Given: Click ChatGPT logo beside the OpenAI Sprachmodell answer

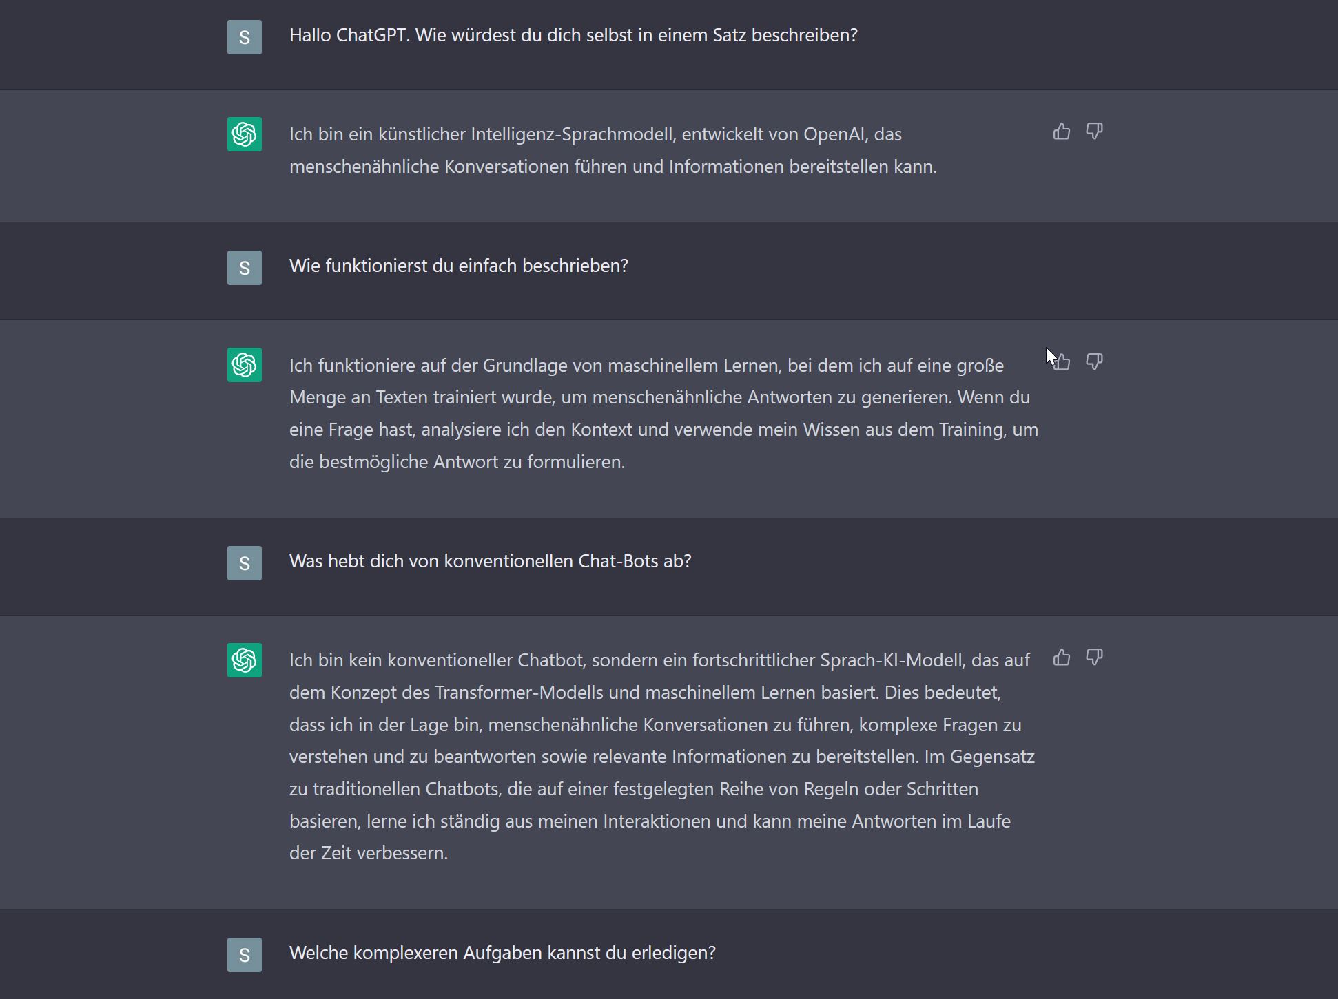Looking at the screenshot, I should [245, 134].
